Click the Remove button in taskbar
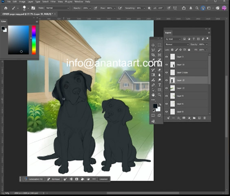 tap(54, 179)
